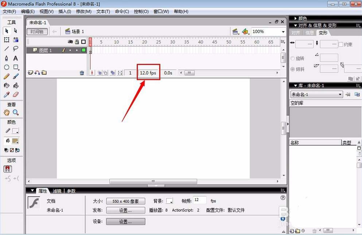This screenshot has height=235, width=362.
Task: Click the Edit Multiple Frames icon
Action: click(x=113, y=73)
